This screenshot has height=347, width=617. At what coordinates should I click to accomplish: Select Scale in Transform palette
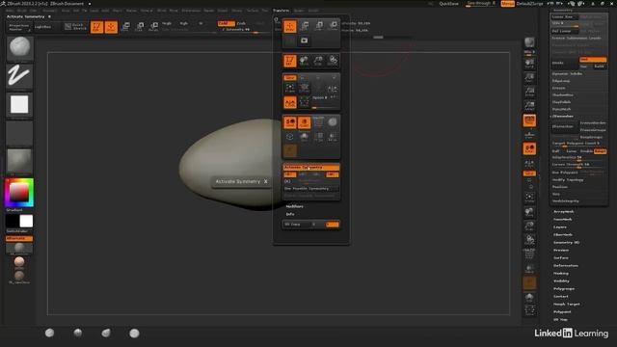pos(319,26)
